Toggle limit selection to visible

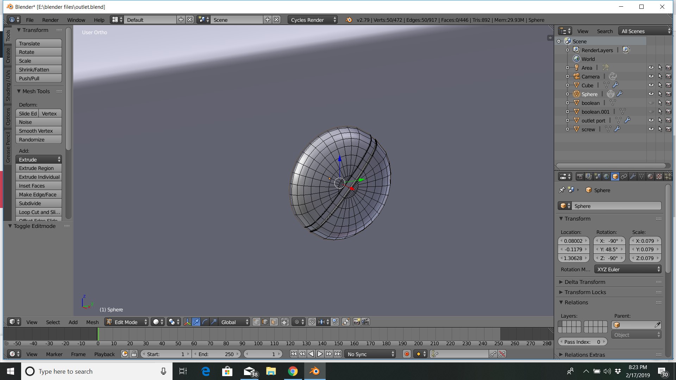click(285, 322)
